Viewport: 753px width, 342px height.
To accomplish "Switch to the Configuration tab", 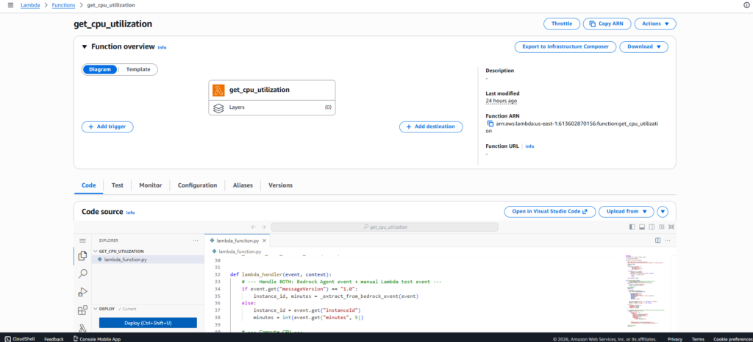I will coord(197,185).
